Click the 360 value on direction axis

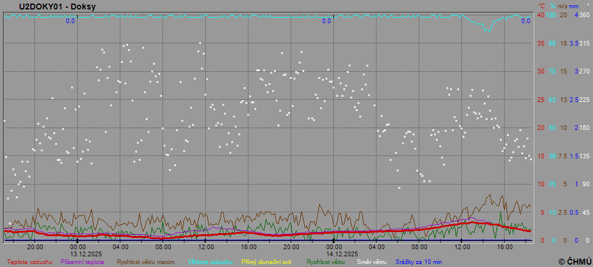[584, 15]
